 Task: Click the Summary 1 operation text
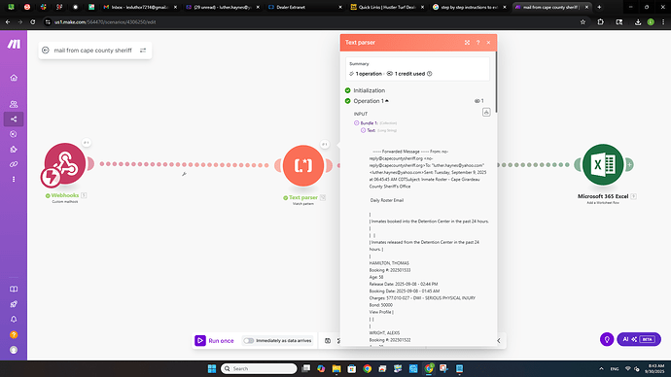369,74
